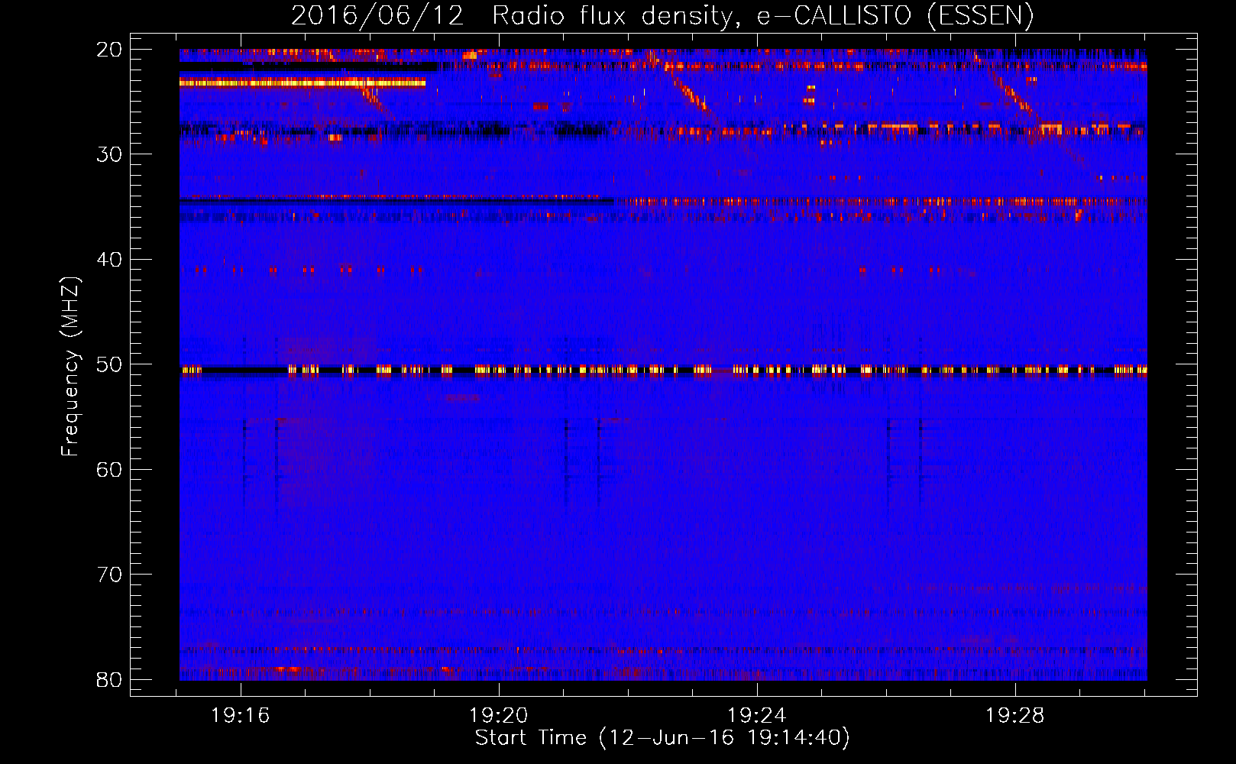
Task: Click the 19:24 time tick label
Action: [757, 716]
